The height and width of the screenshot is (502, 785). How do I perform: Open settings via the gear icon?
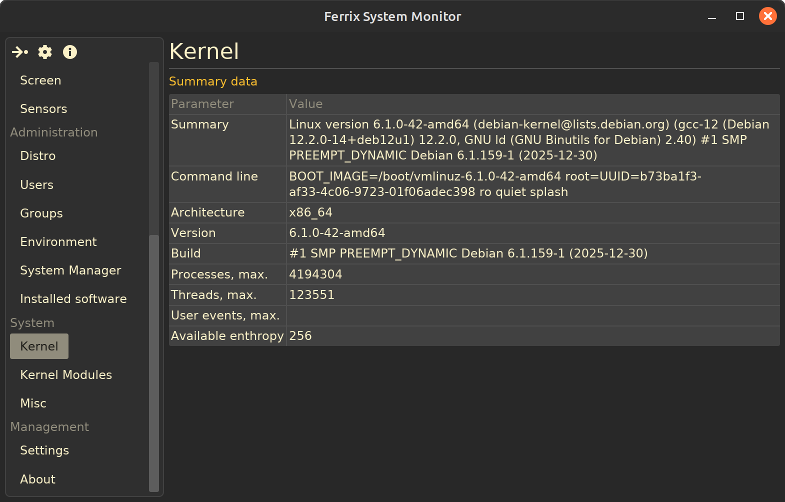[45, 52]
